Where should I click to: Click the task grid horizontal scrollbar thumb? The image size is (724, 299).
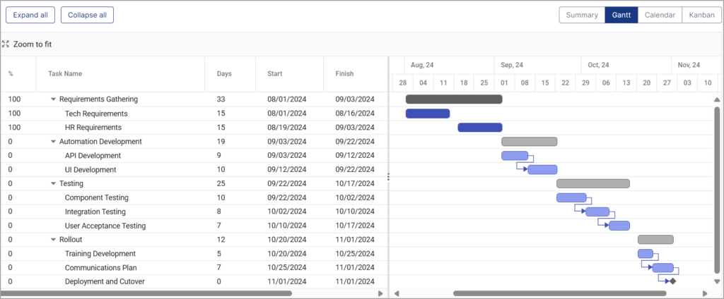[146, 293]
